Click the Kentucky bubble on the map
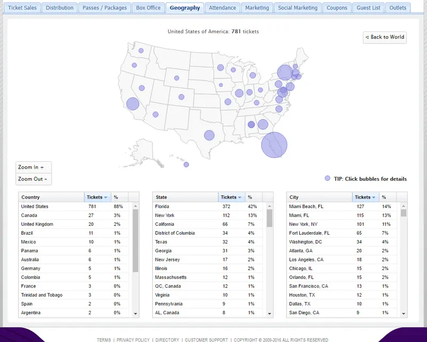Image resolution: width=427 pixels, height=342 pixels. click(257, 102)
